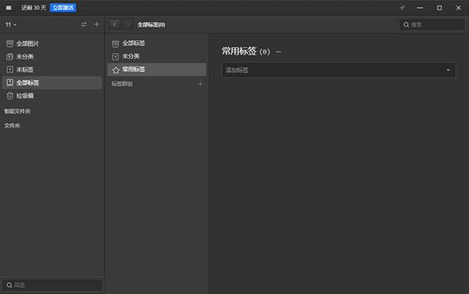469x294 pixels.
Task: Pin the window on top
Action: [403, 8]
